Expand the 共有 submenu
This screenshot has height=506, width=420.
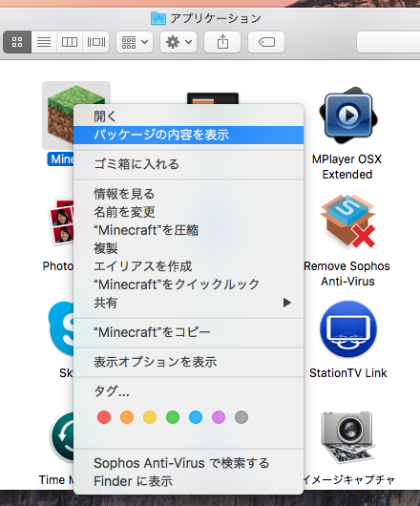[188, 303]
